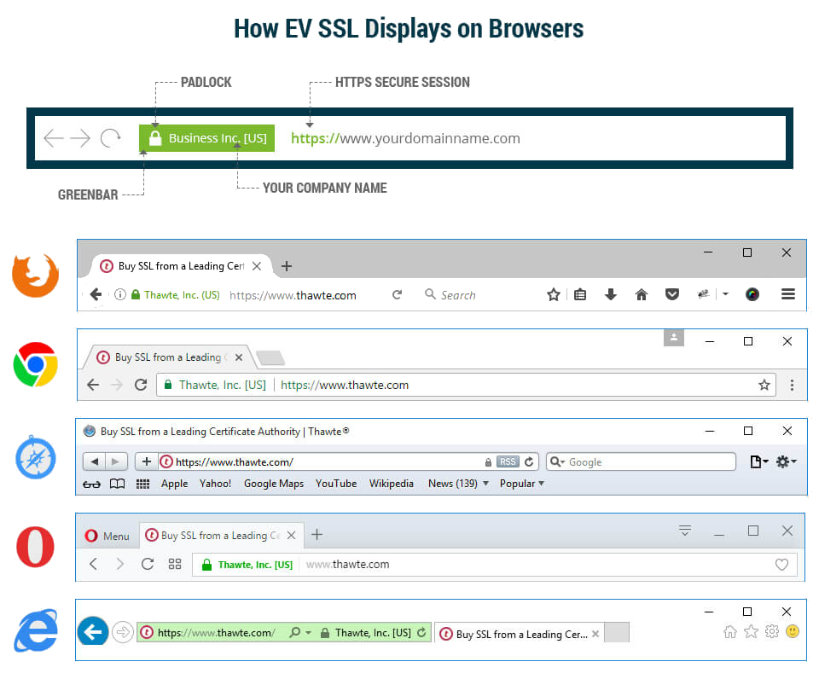Open Internet Explorer tools gear
This screenshot has height=679, width=819.
(772, 631)
